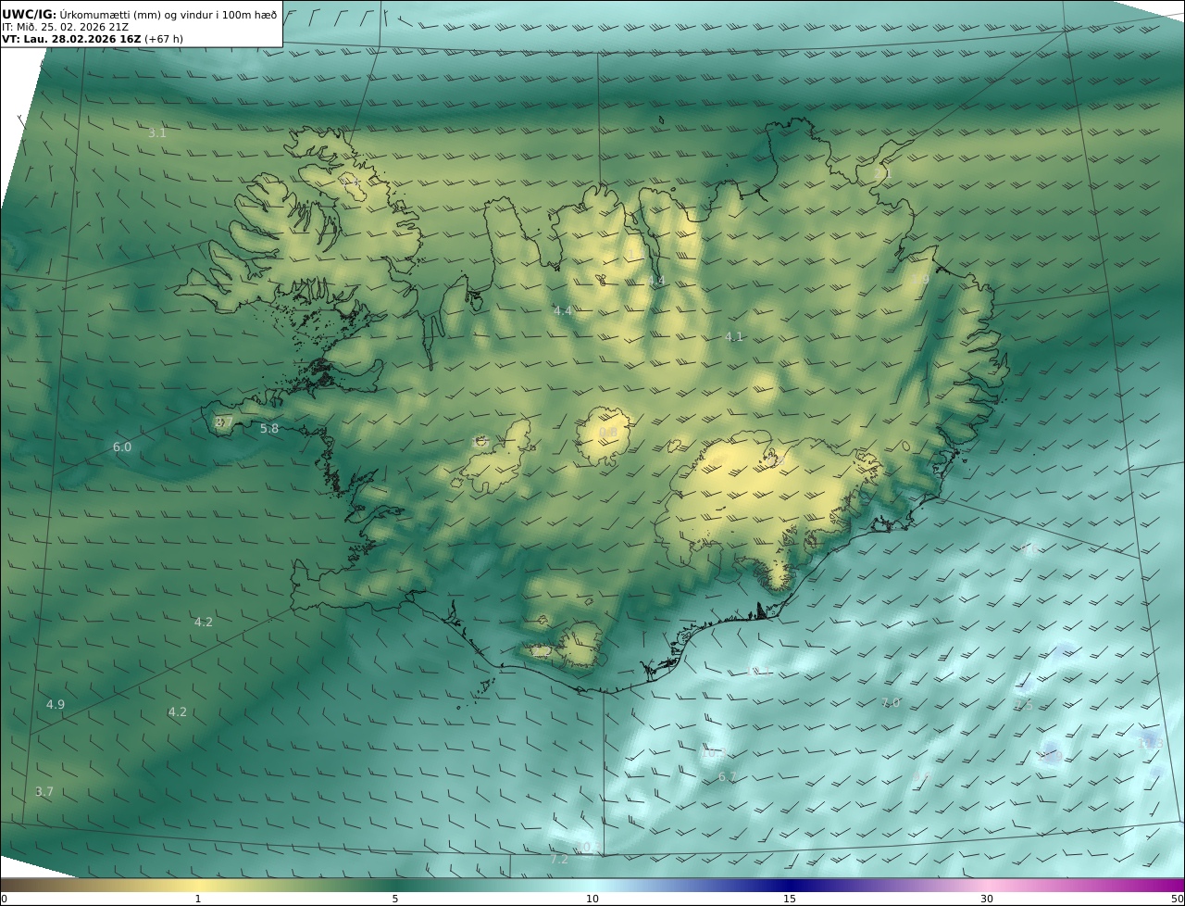Select the 'IT: Mið. 25. 02. 2026 21Z' line
This screenshot has height=906, width=1185.
65,27
